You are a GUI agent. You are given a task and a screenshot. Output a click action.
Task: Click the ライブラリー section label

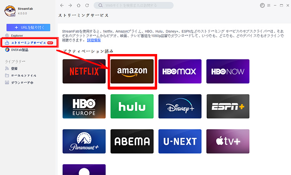click(15, 62)
